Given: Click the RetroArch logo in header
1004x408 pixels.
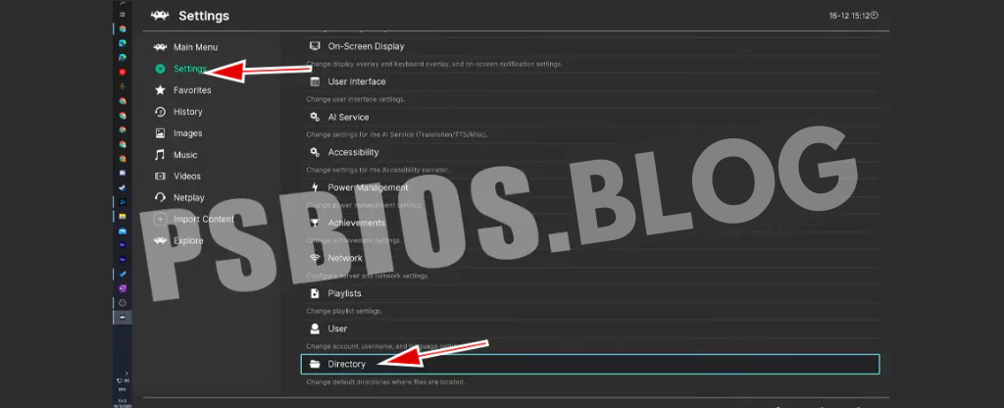Looking at the screenshot, I should point(160,16).
